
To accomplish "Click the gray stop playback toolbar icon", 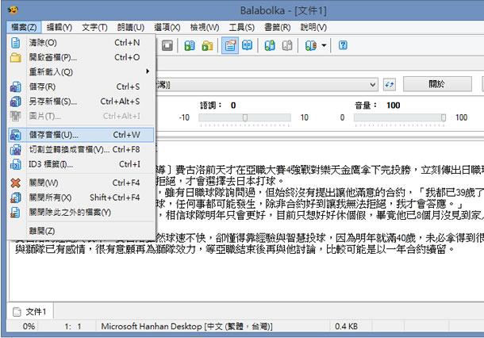I will 167,46.
